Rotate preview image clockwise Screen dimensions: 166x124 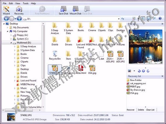click(148, 71)
